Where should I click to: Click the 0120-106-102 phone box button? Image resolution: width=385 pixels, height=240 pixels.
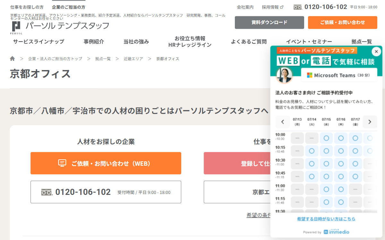pyautogui.click(x=106, y=192)
